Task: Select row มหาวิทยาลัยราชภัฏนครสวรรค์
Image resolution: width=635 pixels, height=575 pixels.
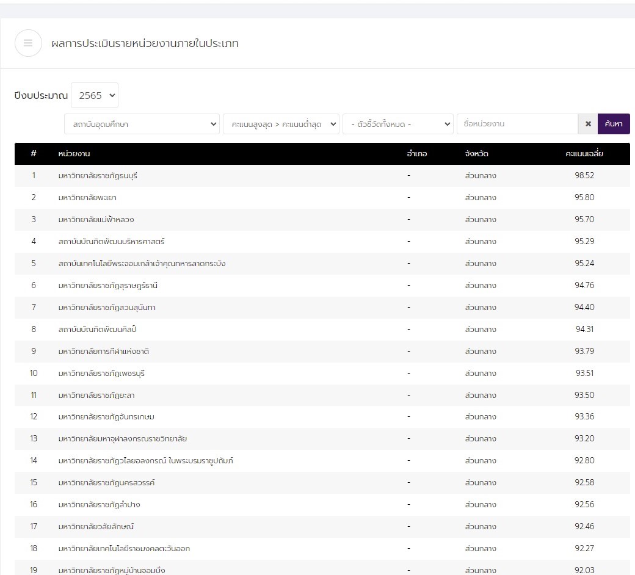Action: [322, 482]
